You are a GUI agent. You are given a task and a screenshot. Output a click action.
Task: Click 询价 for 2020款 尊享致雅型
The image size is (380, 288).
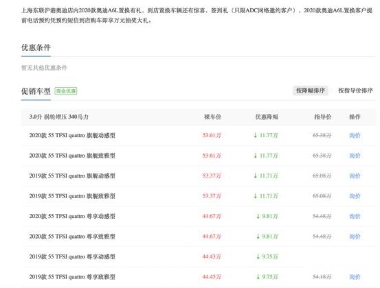coord(355,237)
